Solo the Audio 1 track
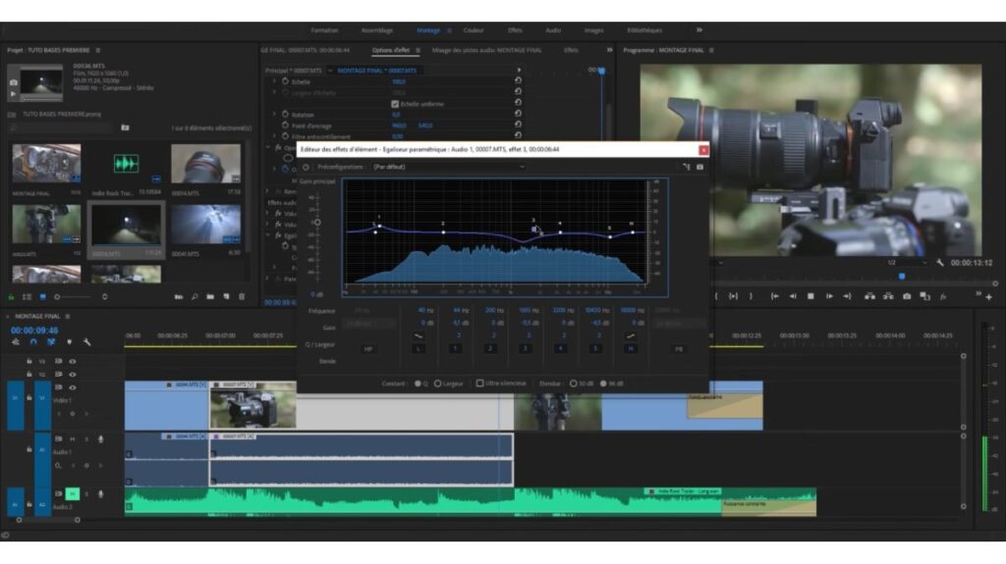This screenshot has height=564, width=1006. pyautogui.click(x=86, y=439)
